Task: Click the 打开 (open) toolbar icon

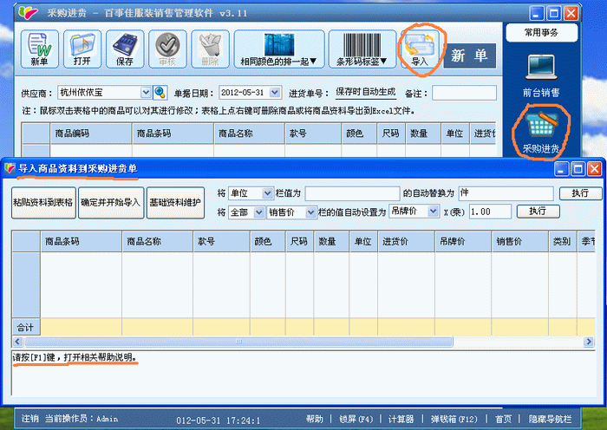Action: tap(82, 49)
